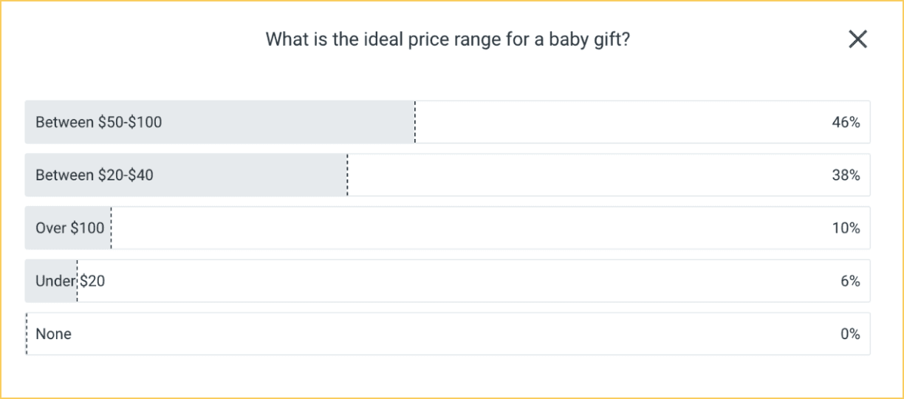Select the Under $20 answer label

pos(70,281)
